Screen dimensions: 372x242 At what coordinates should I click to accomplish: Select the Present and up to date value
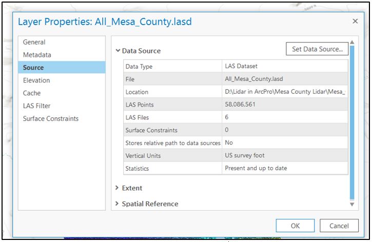pyautogui.click(x=285, y=168)
